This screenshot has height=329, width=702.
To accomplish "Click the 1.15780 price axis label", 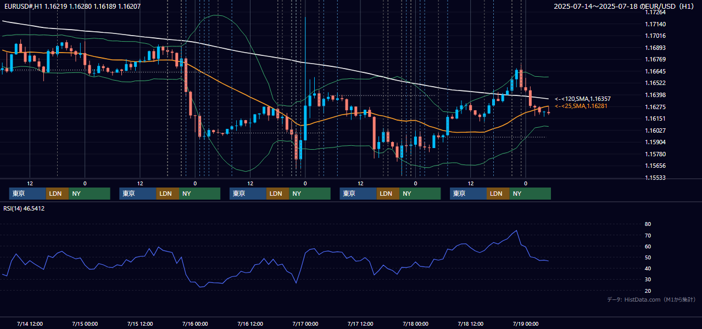I will tap(656, 154).
